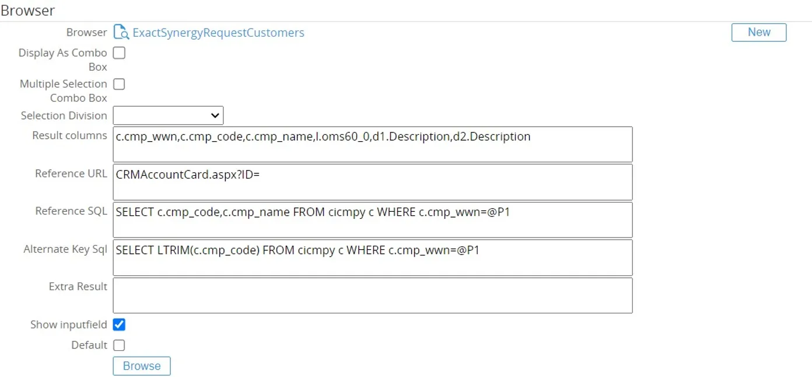
Task: Click the Selection Division dropdown arrow
Action: click(x=215, y=115)
